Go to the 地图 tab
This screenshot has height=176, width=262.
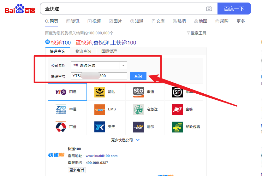[200, 21]
